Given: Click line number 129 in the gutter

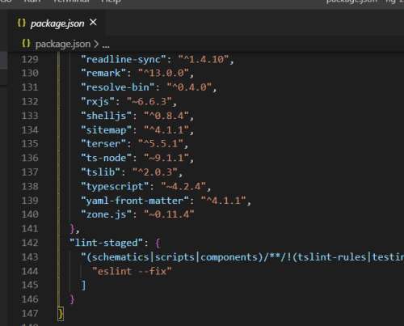Looking at the screenshot, I should (30, 59).
